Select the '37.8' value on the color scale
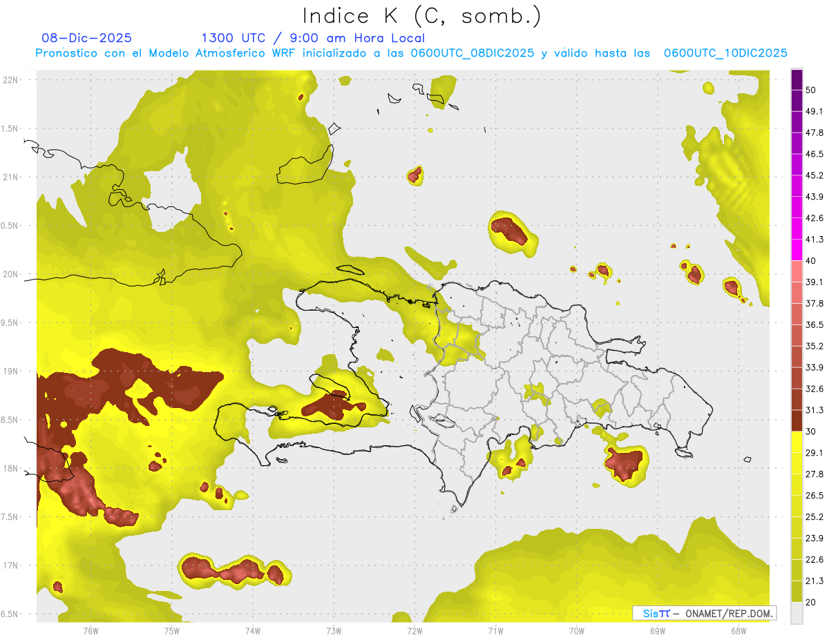This screenshot has height=640, width=829. click(814, 303)
